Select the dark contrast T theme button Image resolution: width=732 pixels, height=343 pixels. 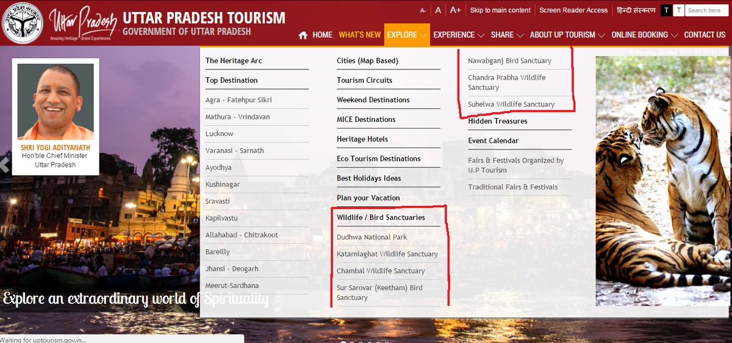pos(666,10)
